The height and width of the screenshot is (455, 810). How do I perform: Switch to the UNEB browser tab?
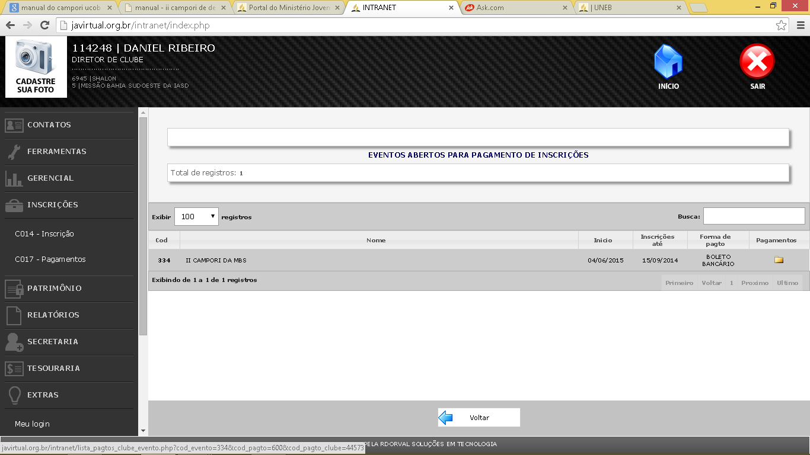[x=630, y=8]
